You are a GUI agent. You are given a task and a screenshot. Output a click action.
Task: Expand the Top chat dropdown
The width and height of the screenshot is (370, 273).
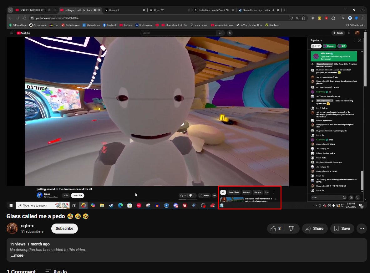(x=316, y=40)
